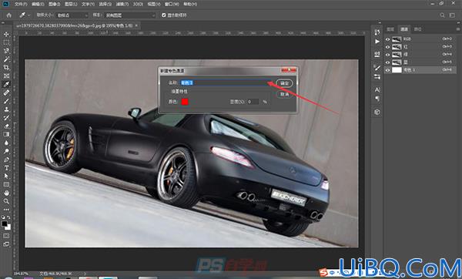Select the Hand tool
This screenshot has height=279, width=462.
[6, 193]
